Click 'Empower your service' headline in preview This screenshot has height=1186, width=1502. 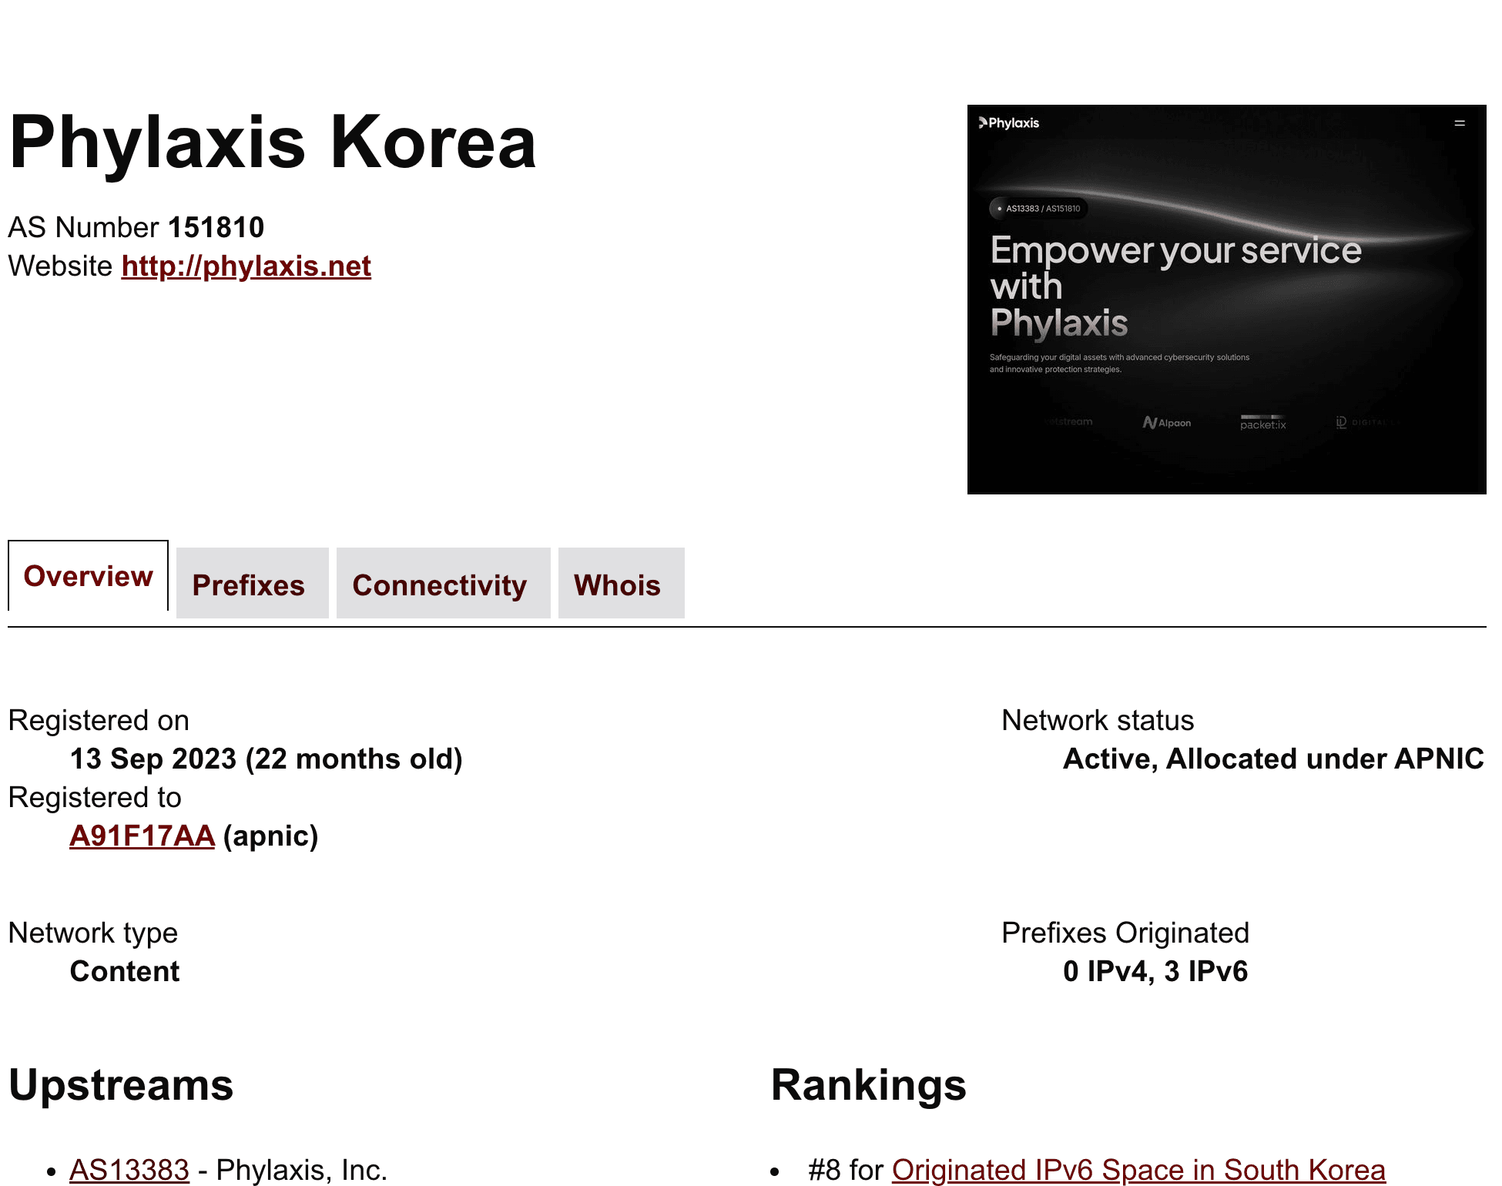(x=1175, y=251)
